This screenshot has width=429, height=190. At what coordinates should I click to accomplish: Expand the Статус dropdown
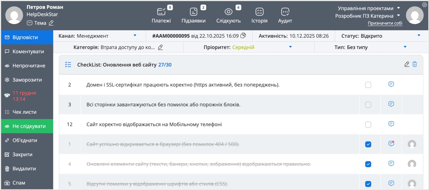click(x=419, y=36)
